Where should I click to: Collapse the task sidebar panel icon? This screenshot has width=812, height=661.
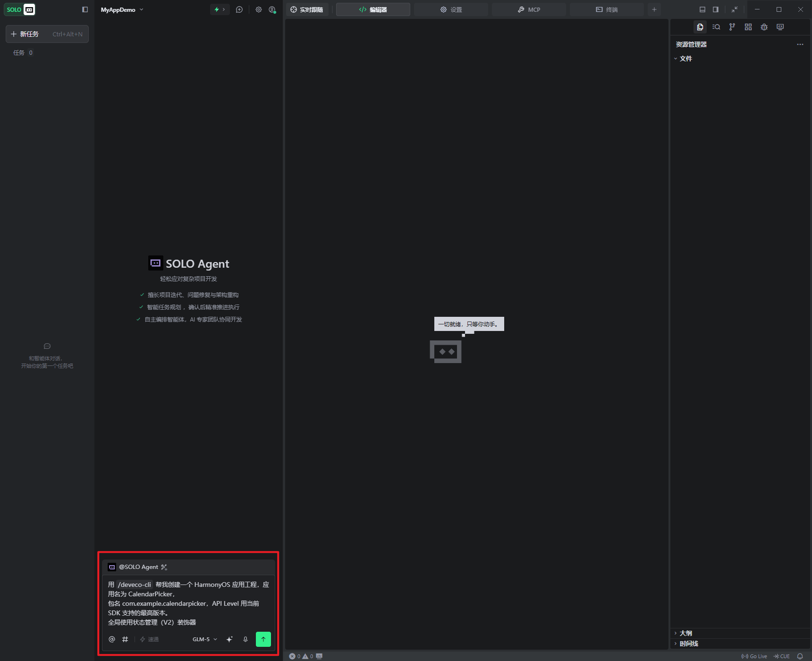[x=85, y=9]
